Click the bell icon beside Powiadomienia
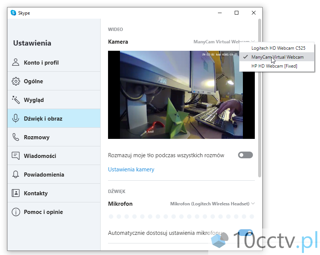The width and height of the screenshot is (320, 255). click(16, 174)
